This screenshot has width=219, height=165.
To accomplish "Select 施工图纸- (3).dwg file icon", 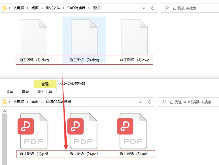I will tap(135, 37).
